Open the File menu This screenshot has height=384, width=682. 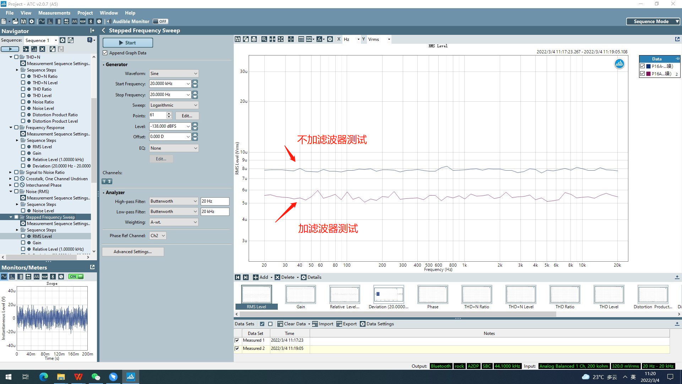(10, 13)
